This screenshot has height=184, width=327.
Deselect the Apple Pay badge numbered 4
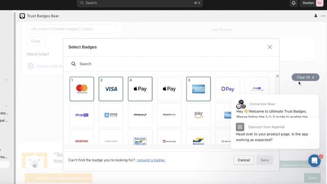[x=140, y=89]
